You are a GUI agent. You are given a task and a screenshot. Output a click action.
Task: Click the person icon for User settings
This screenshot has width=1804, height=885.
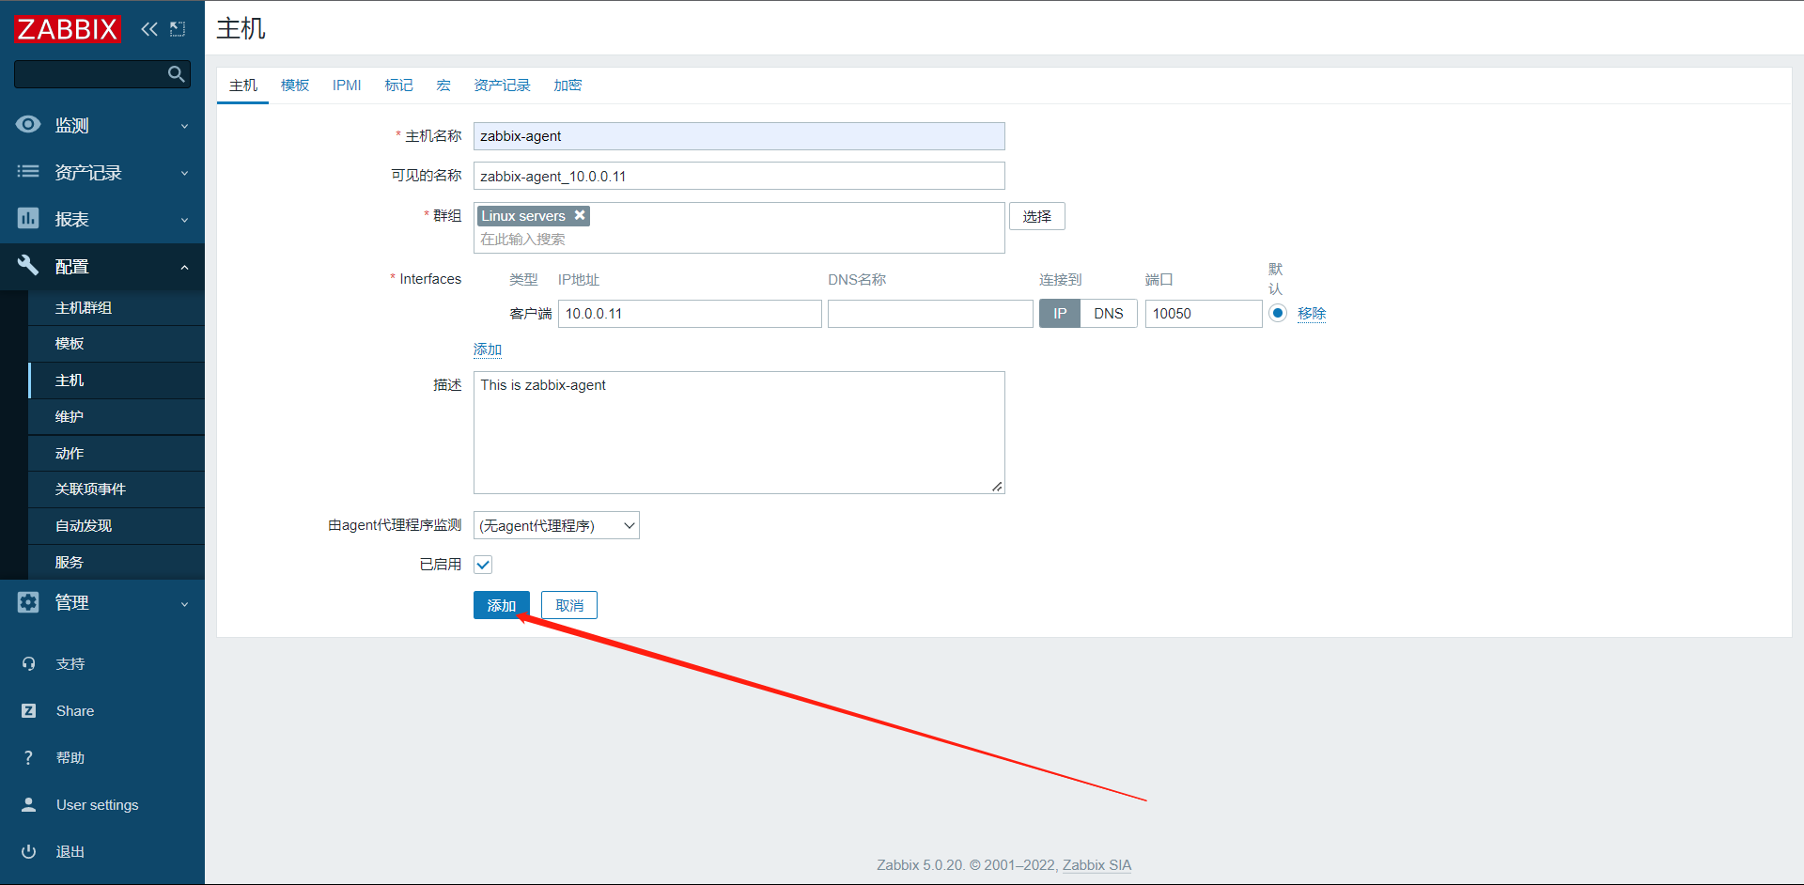(28, 804)
